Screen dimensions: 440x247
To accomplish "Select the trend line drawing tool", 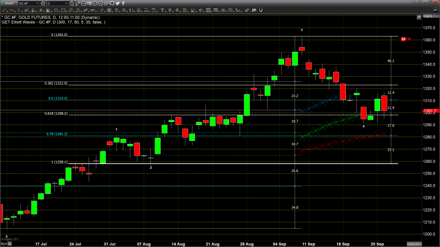I will (x=4, y=10).
